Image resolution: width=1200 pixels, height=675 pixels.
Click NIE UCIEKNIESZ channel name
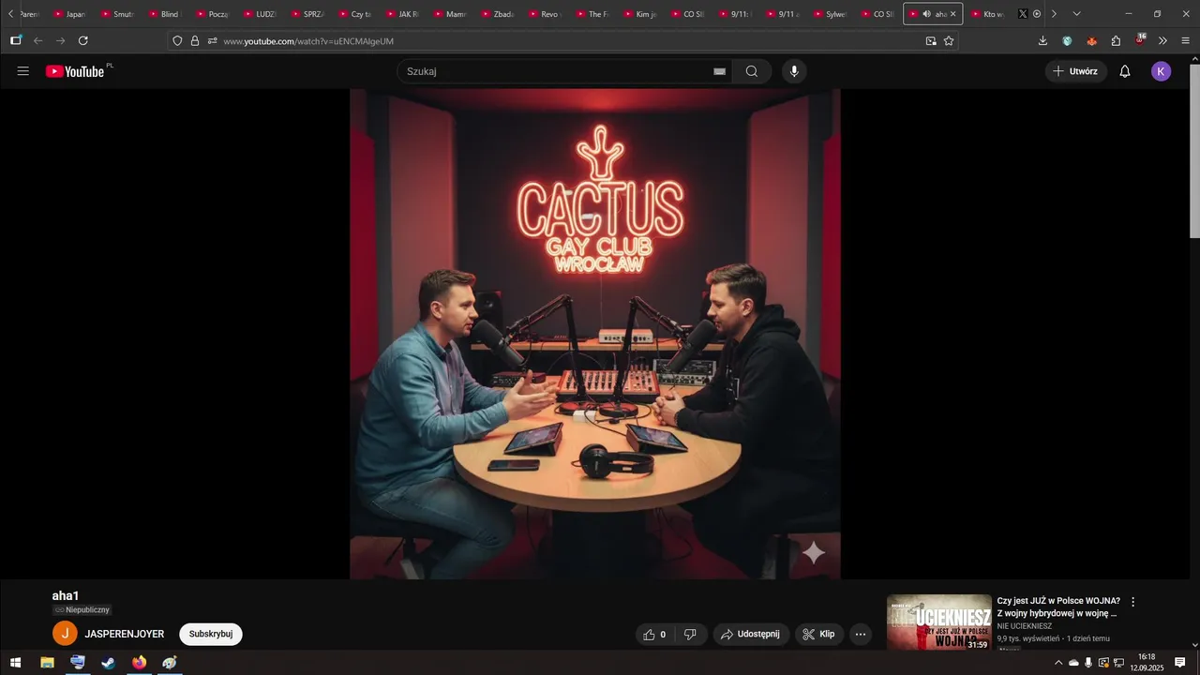coord(1024,626)
